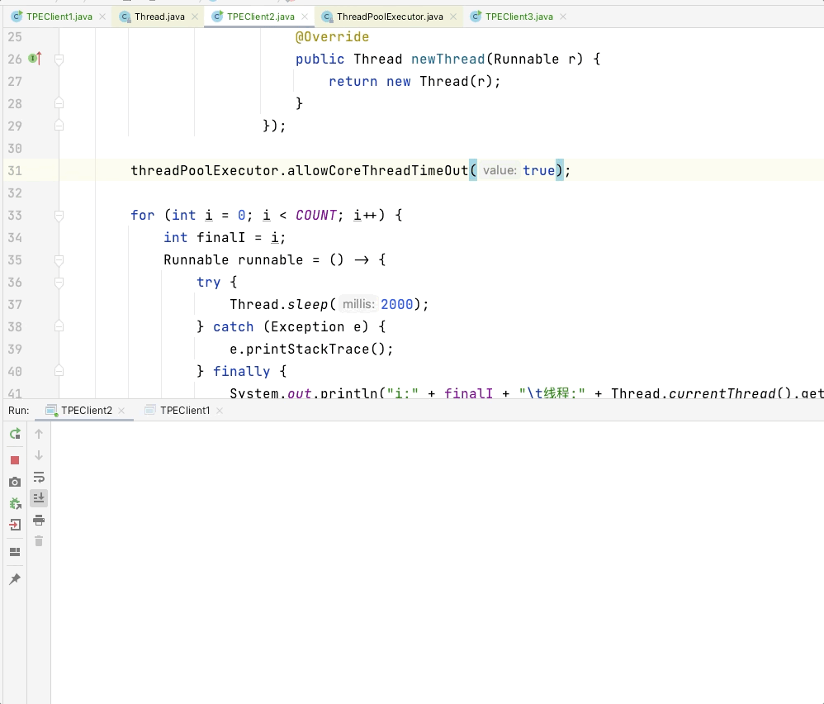Click the attach debugger bug icon
The height and width of the screenshot is (704, 824).
click(x=15, y=504)
